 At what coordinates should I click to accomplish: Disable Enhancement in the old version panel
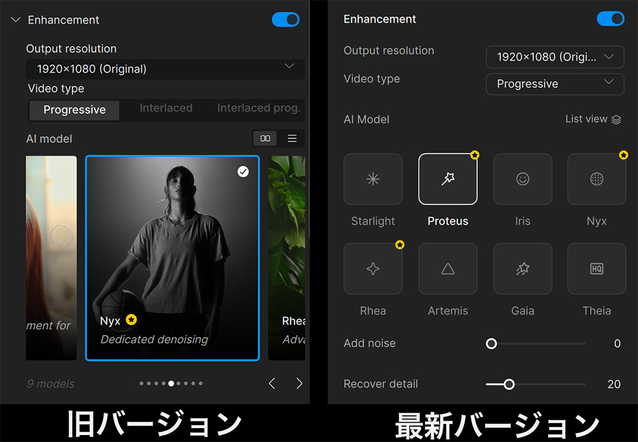(x=286, y=19)
